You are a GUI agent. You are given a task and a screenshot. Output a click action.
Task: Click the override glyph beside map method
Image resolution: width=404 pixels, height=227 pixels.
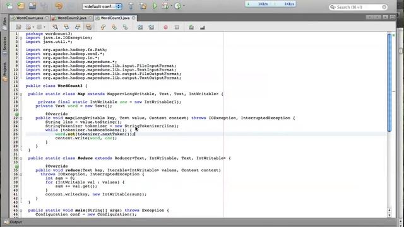(17, 114)
